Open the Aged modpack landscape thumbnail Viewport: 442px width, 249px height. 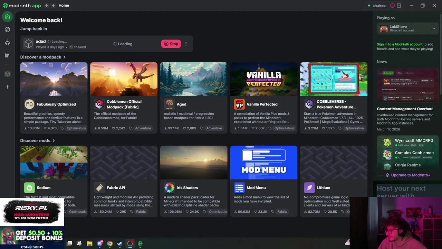coord(194,79)
